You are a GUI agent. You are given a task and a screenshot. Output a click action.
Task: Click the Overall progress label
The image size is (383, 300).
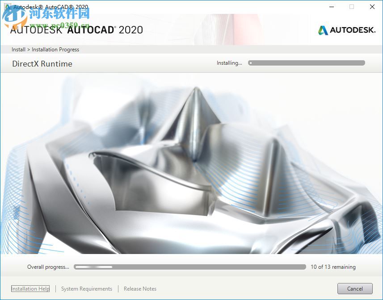48,267
